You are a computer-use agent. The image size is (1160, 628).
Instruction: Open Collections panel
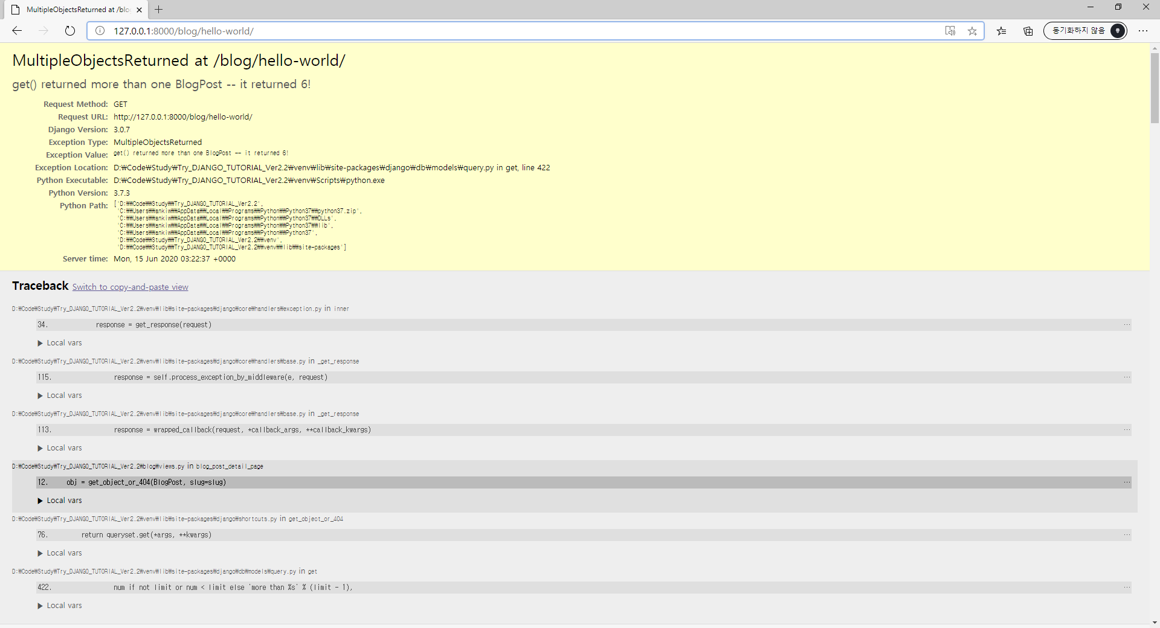1028,31
